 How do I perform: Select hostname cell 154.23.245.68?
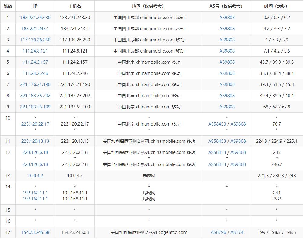75,232
